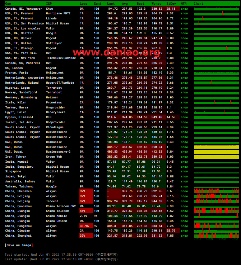Select 'India, Bengaluru' geo cell
The height and width of the screenshot is (265, 241).
point(19,167)
